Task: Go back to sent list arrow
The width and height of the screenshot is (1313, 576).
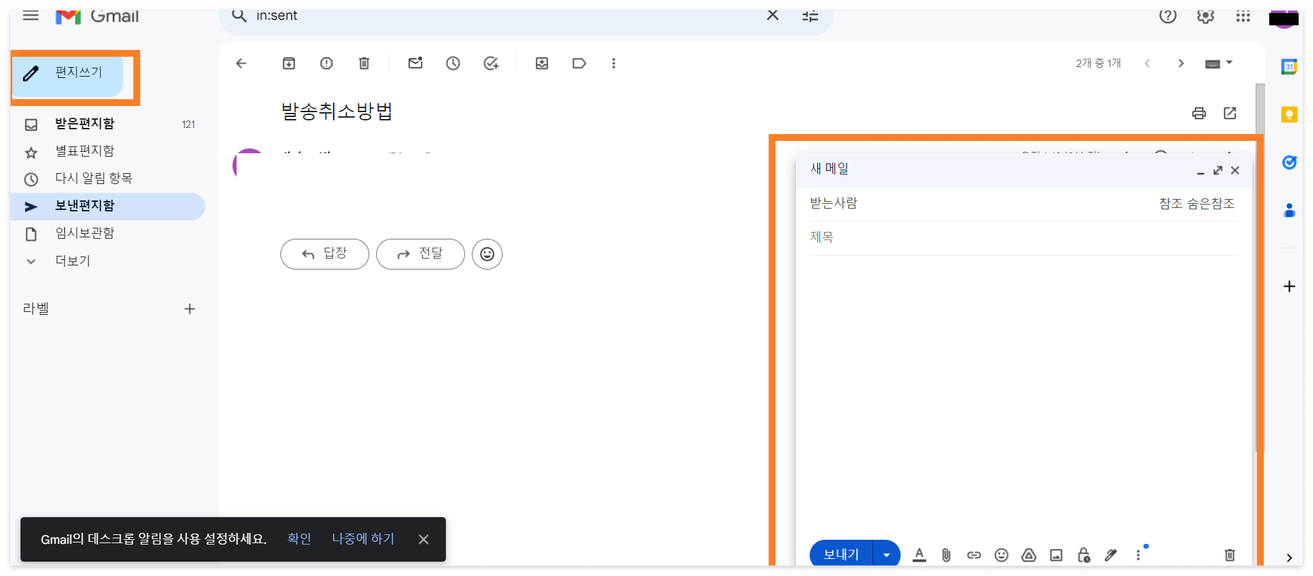Action: [x=241, y=64]
